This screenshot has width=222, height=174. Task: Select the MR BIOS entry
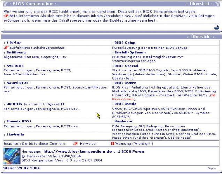[14, 104]
